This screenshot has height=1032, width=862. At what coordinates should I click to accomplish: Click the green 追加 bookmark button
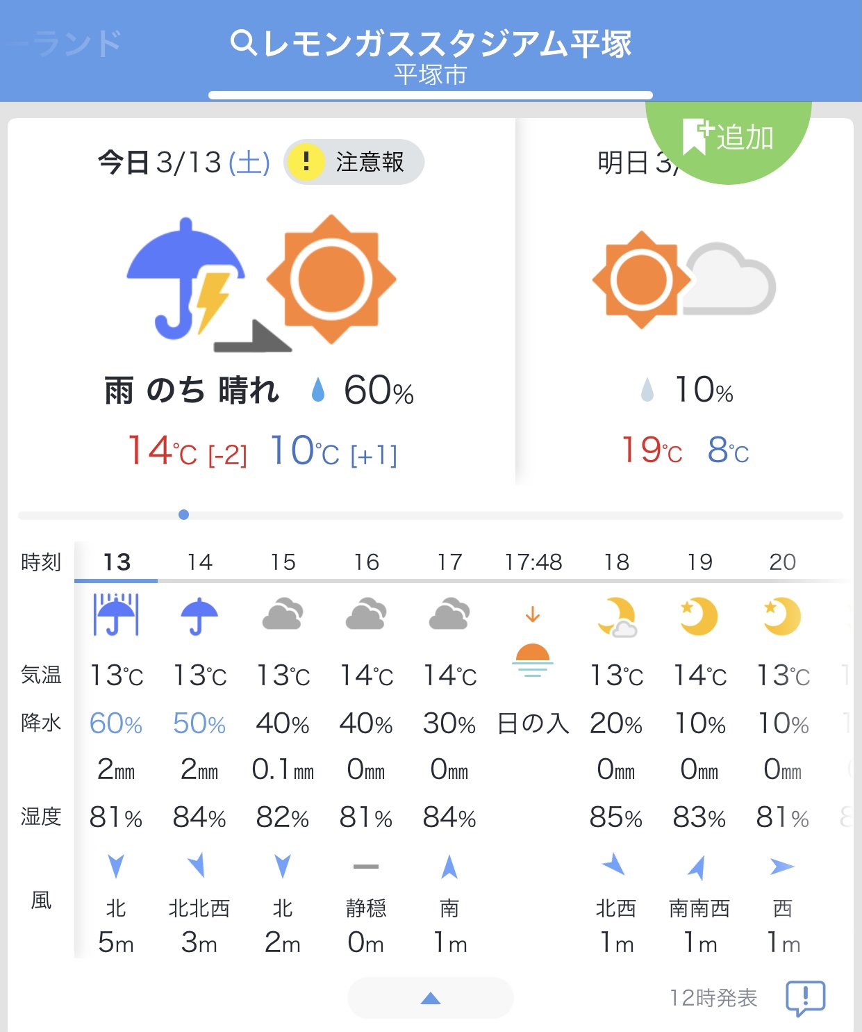(x=728, y=138)
